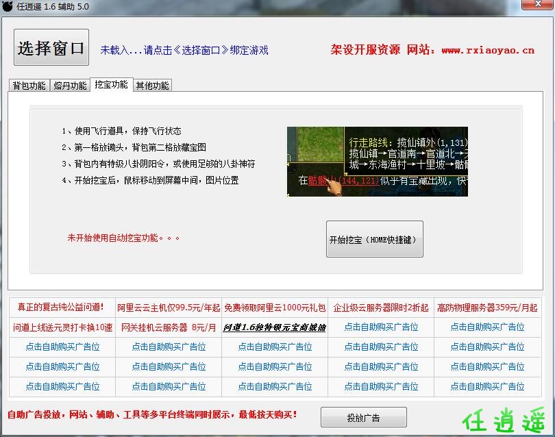This screenshot has width=555, height=437.
Task: Click 免费领取阿里云1000元礼包 ad
Action: pyautogui.click(x=275, y=308)
